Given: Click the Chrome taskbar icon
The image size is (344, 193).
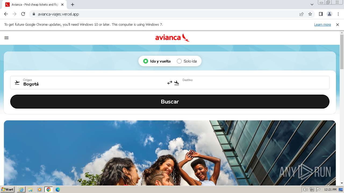Looking at the screenshot, I should [x=49, y=190].
